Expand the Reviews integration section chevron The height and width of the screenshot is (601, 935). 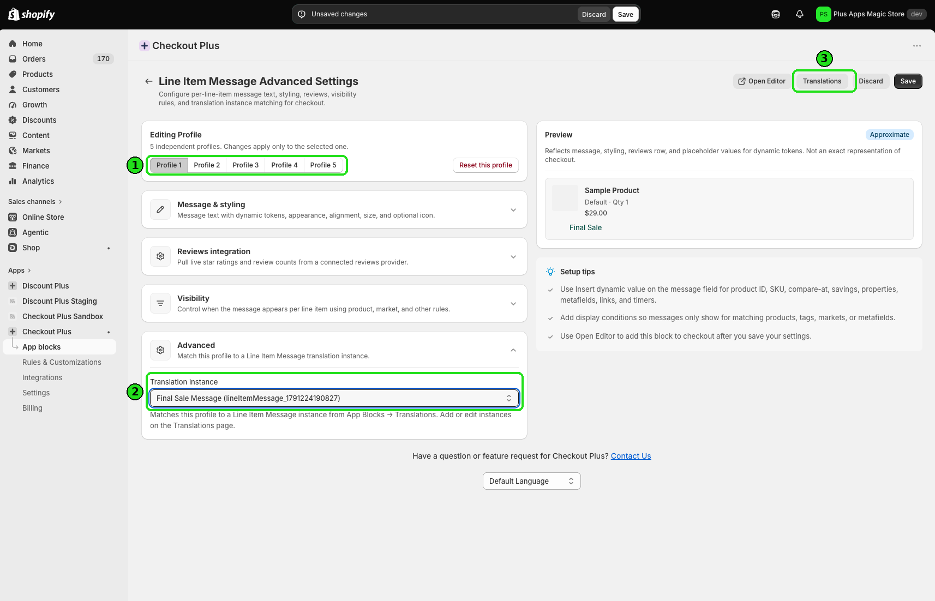click(x=513, y=257)
